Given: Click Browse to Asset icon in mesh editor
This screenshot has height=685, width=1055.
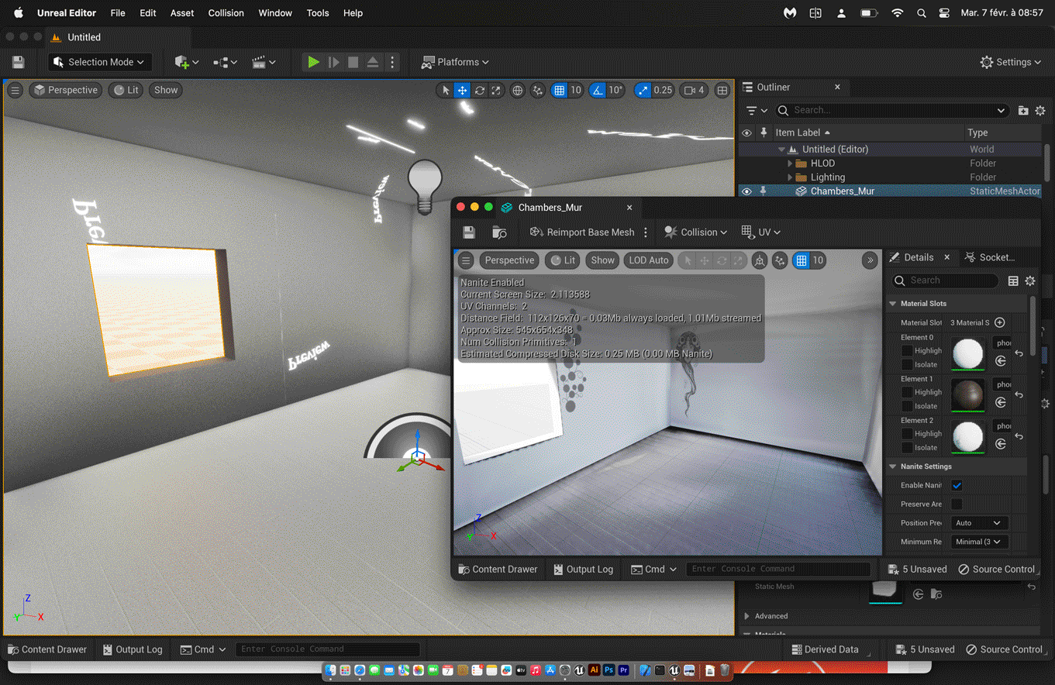Looking at the screenshot, I should pos(499,232).
